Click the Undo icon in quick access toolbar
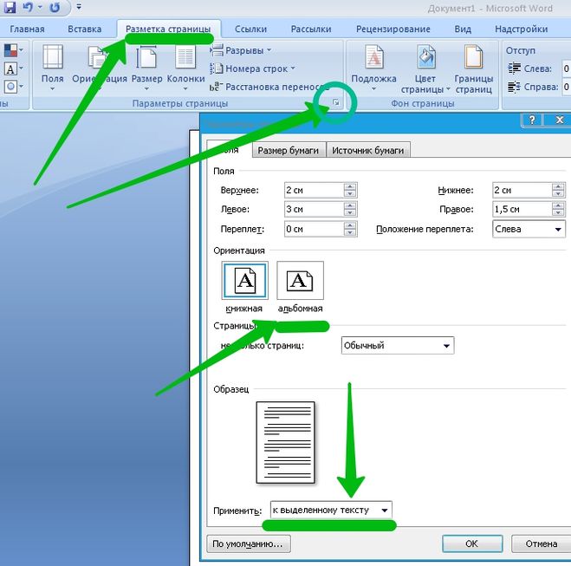The width and height of the screenshot is (571, 566). (x=28, y=7)
